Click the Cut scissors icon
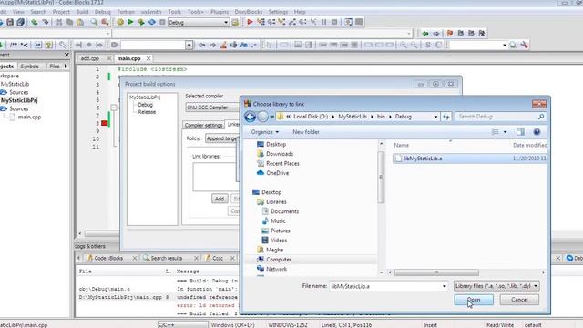 point(59,22)
